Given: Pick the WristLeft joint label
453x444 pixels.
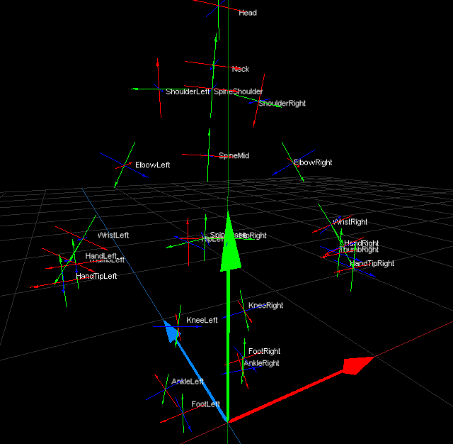Looking at the screenshot, I should tap(113, 235).
